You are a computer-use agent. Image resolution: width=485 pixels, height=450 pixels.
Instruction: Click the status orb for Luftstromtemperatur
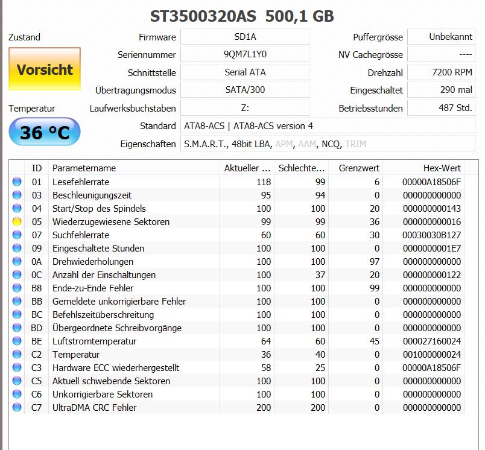[17, 341]
